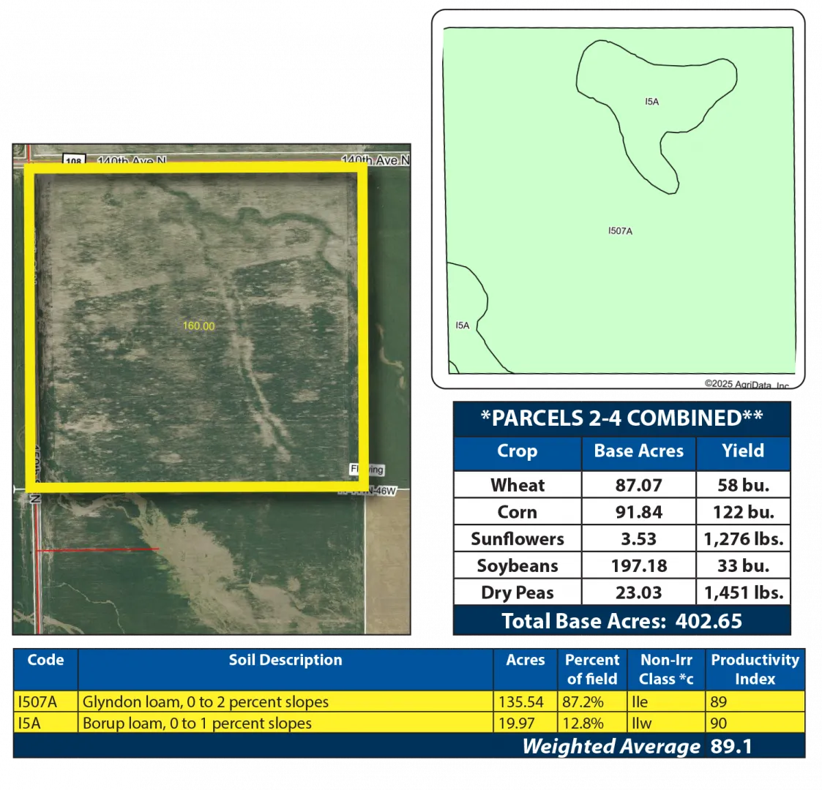This screenshot has width=822, height=790.
Task: Click the Sunflowers yield value 1,276 lbs.
Action: coord(743,539)
